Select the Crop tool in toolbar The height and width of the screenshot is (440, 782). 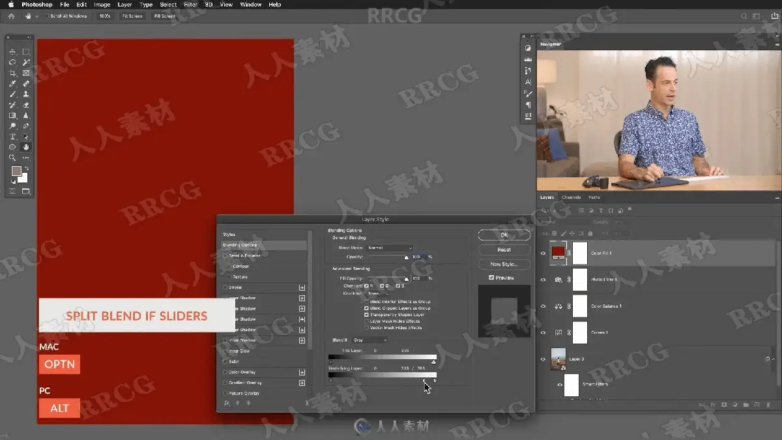[12, 73]
